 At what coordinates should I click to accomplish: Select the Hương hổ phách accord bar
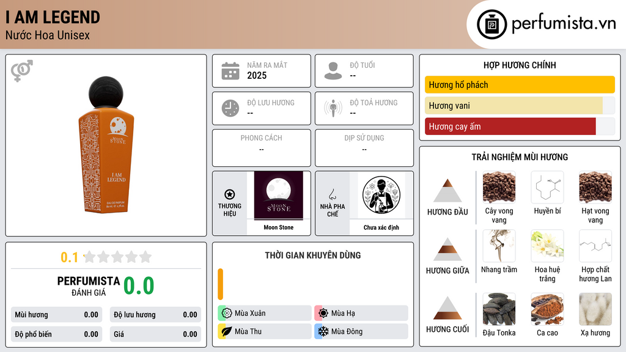tap(520, 84)
